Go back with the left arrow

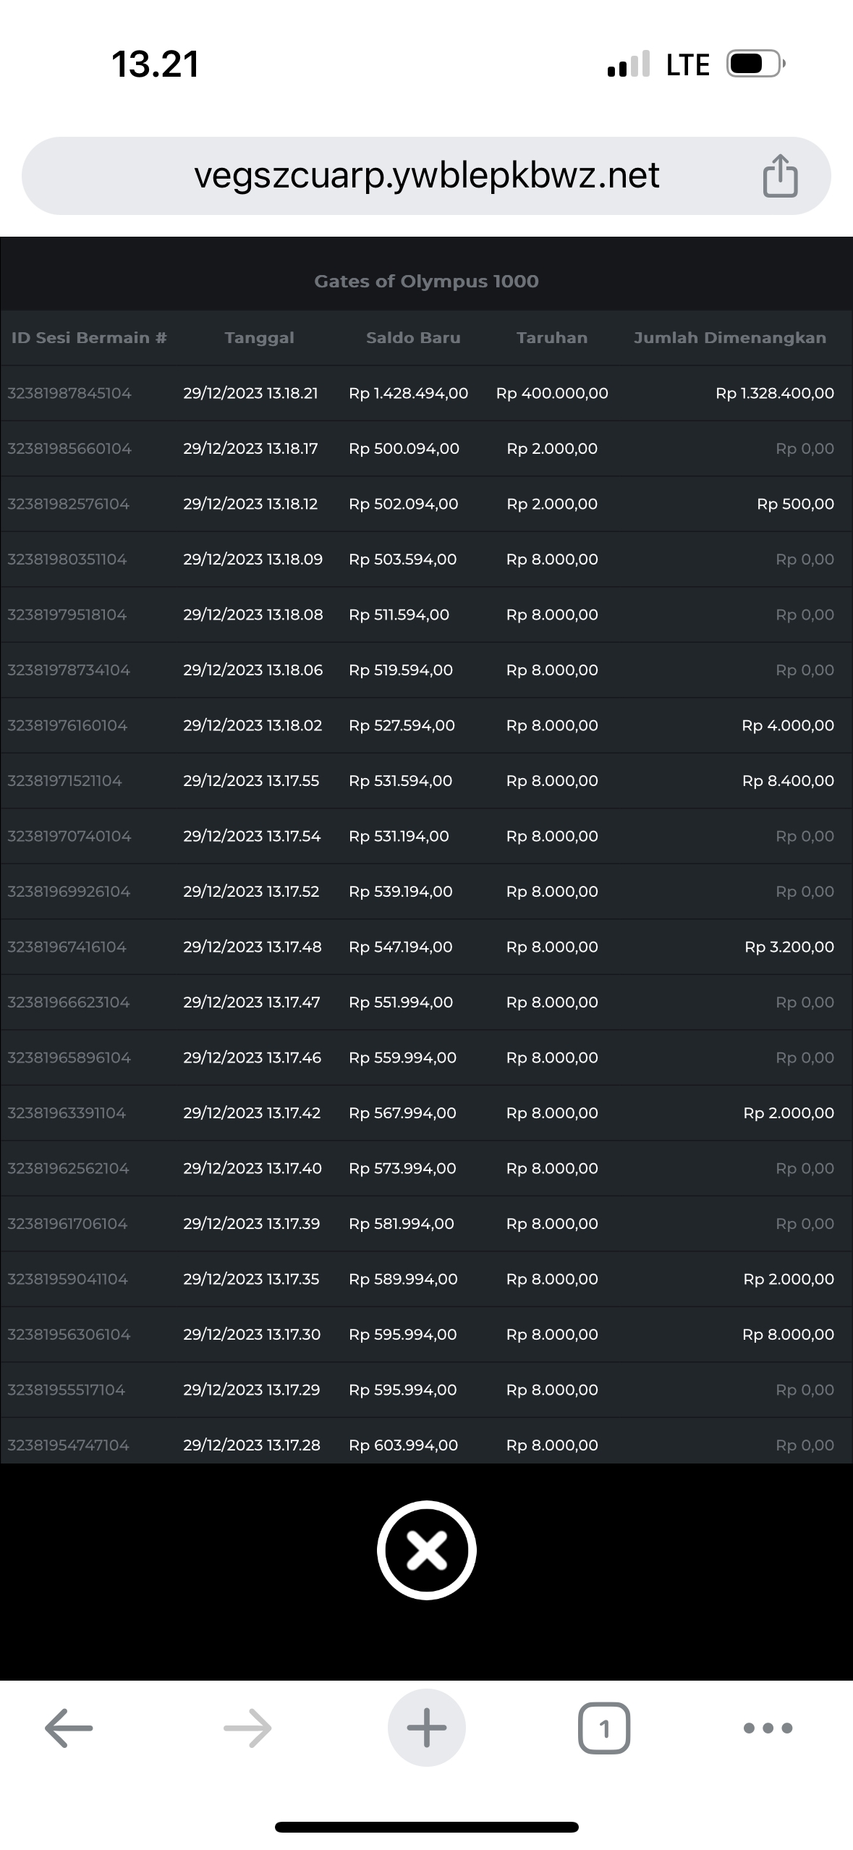pos(69,1728)
